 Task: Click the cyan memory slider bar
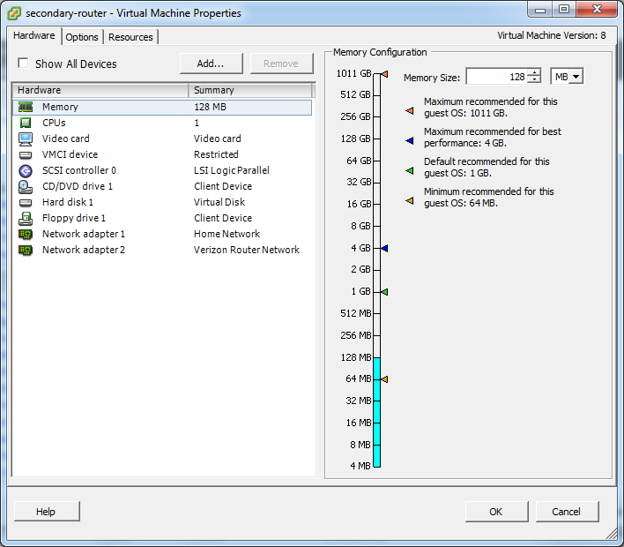377,412
